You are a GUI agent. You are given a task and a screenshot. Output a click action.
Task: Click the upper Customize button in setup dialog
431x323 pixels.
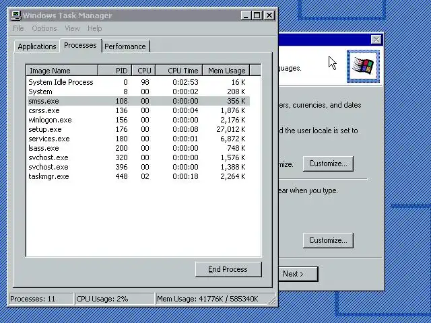click(x=328, y=164)
